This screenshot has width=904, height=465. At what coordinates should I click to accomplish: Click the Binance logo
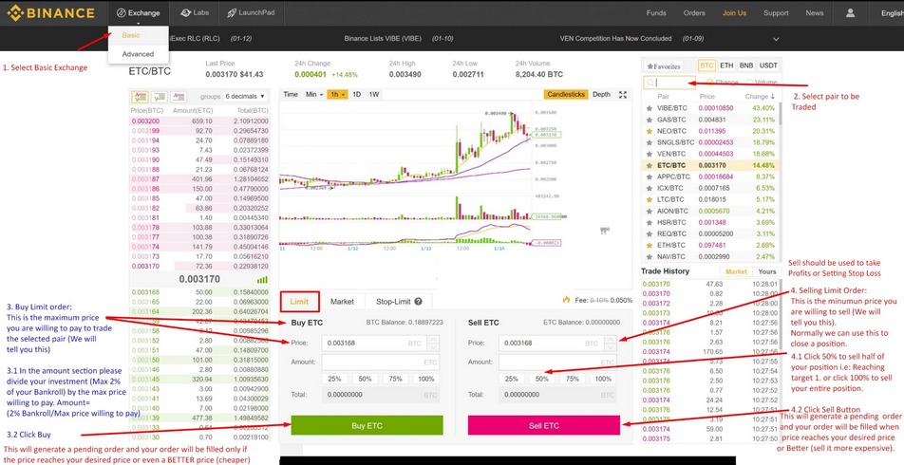tap(50, 12)
